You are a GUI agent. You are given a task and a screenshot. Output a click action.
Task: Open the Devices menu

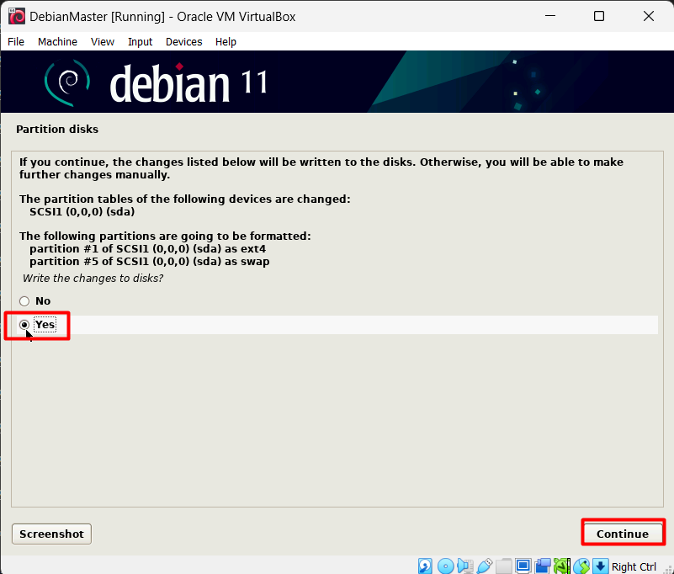tap(184, 42)
